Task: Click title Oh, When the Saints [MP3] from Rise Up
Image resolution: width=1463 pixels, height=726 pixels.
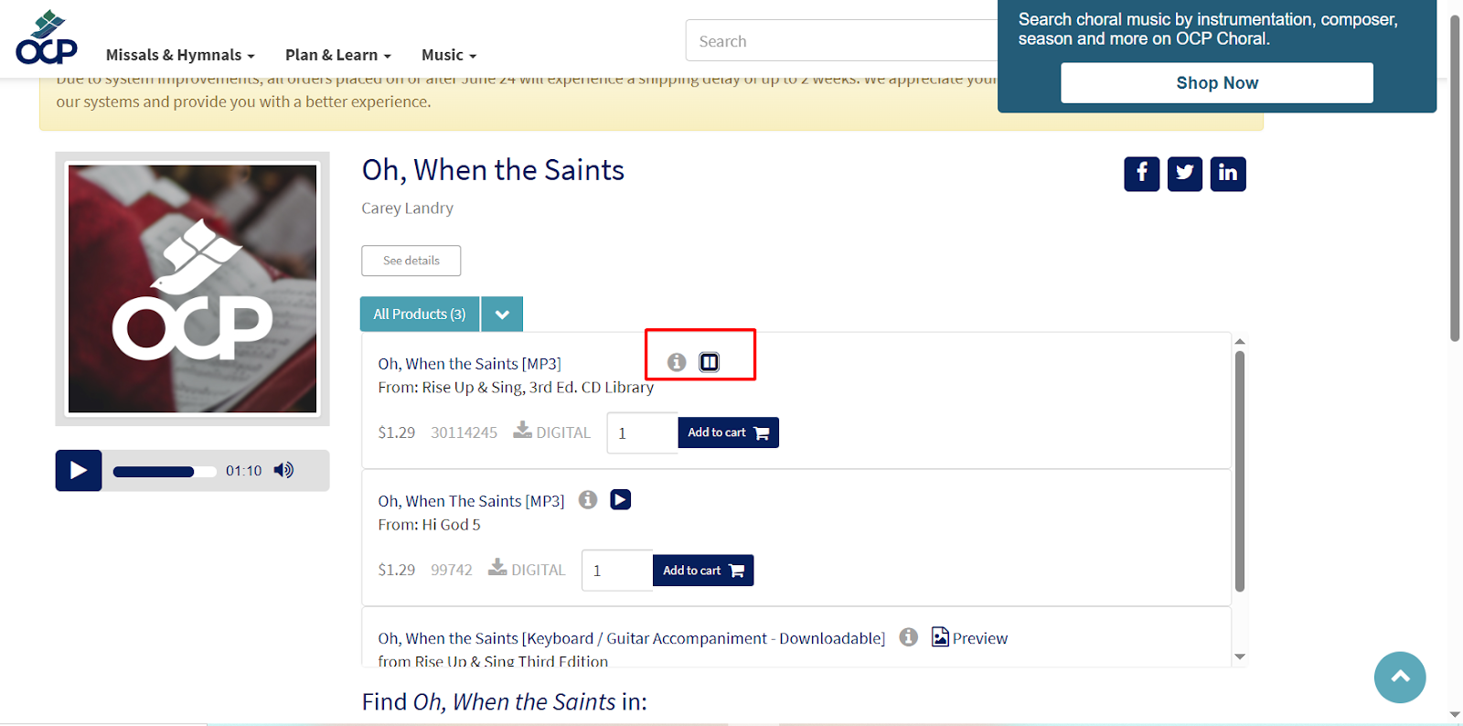Action: 469,364
